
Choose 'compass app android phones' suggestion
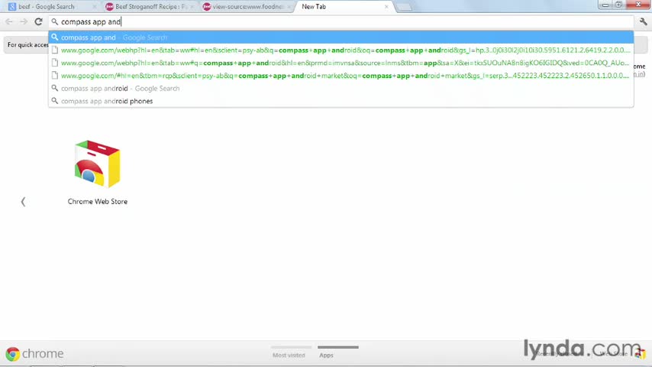point(341,101)
